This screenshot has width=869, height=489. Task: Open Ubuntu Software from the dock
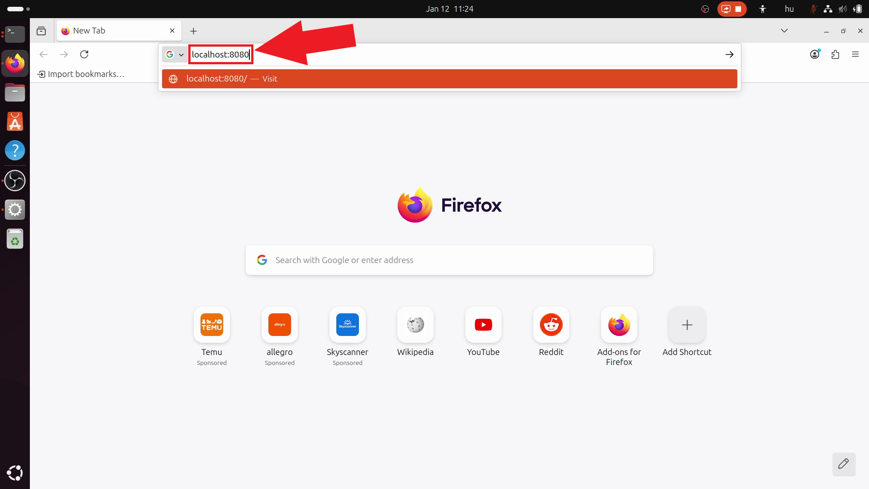15,121
